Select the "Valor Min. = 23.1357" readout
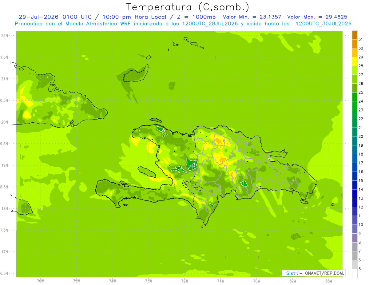 pyautogui.click(x=252, y=17)
